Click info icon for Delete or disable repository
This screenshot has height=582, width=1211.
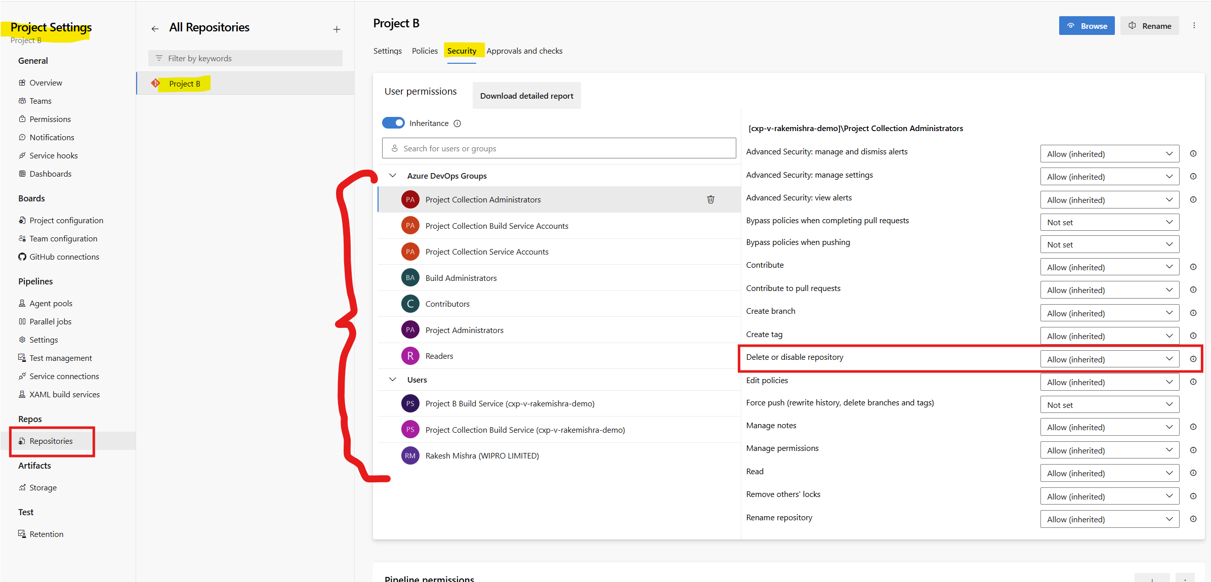click(x=1193, y=359)
